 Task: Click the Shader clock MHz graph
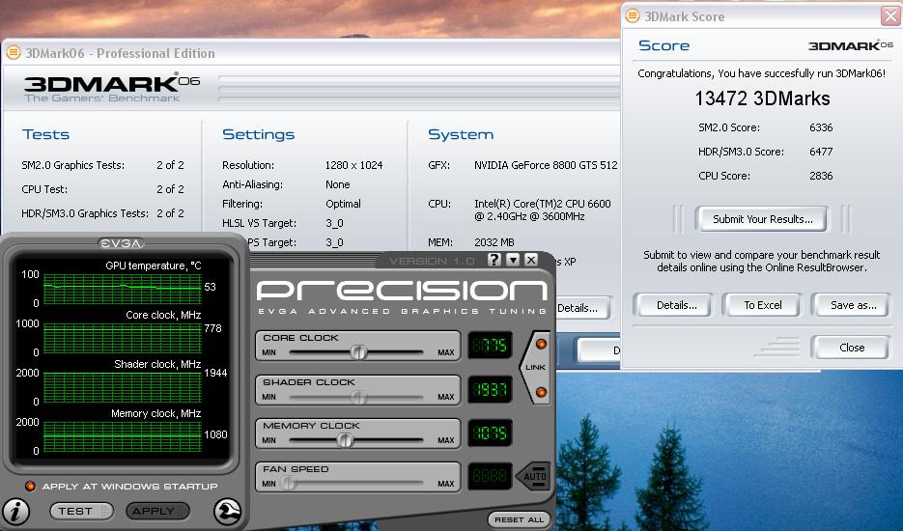[x=123, y=387]
